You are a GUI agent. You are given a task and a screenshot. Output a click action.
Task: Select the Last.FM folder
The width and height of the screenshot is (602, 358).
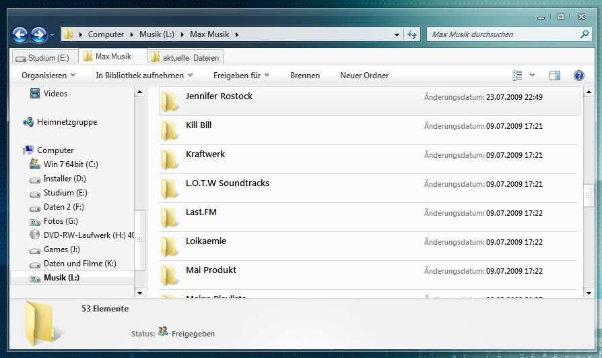pyautogui.click(x=368, y=217)
